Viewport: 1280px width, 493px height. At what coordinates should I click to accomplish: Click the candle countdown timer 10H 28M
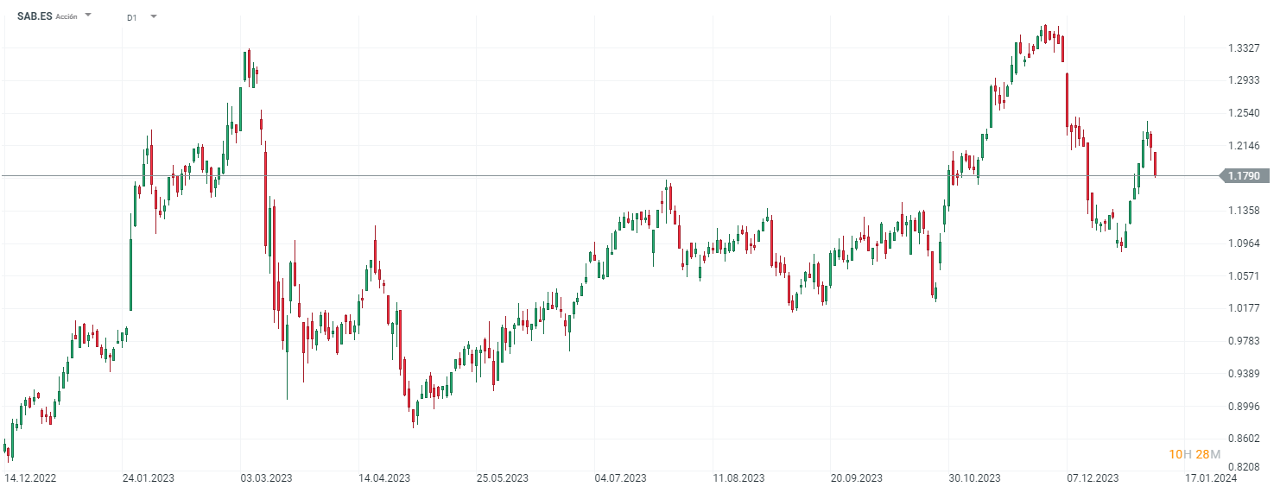pyautogui.click(x=1194, y=454)
